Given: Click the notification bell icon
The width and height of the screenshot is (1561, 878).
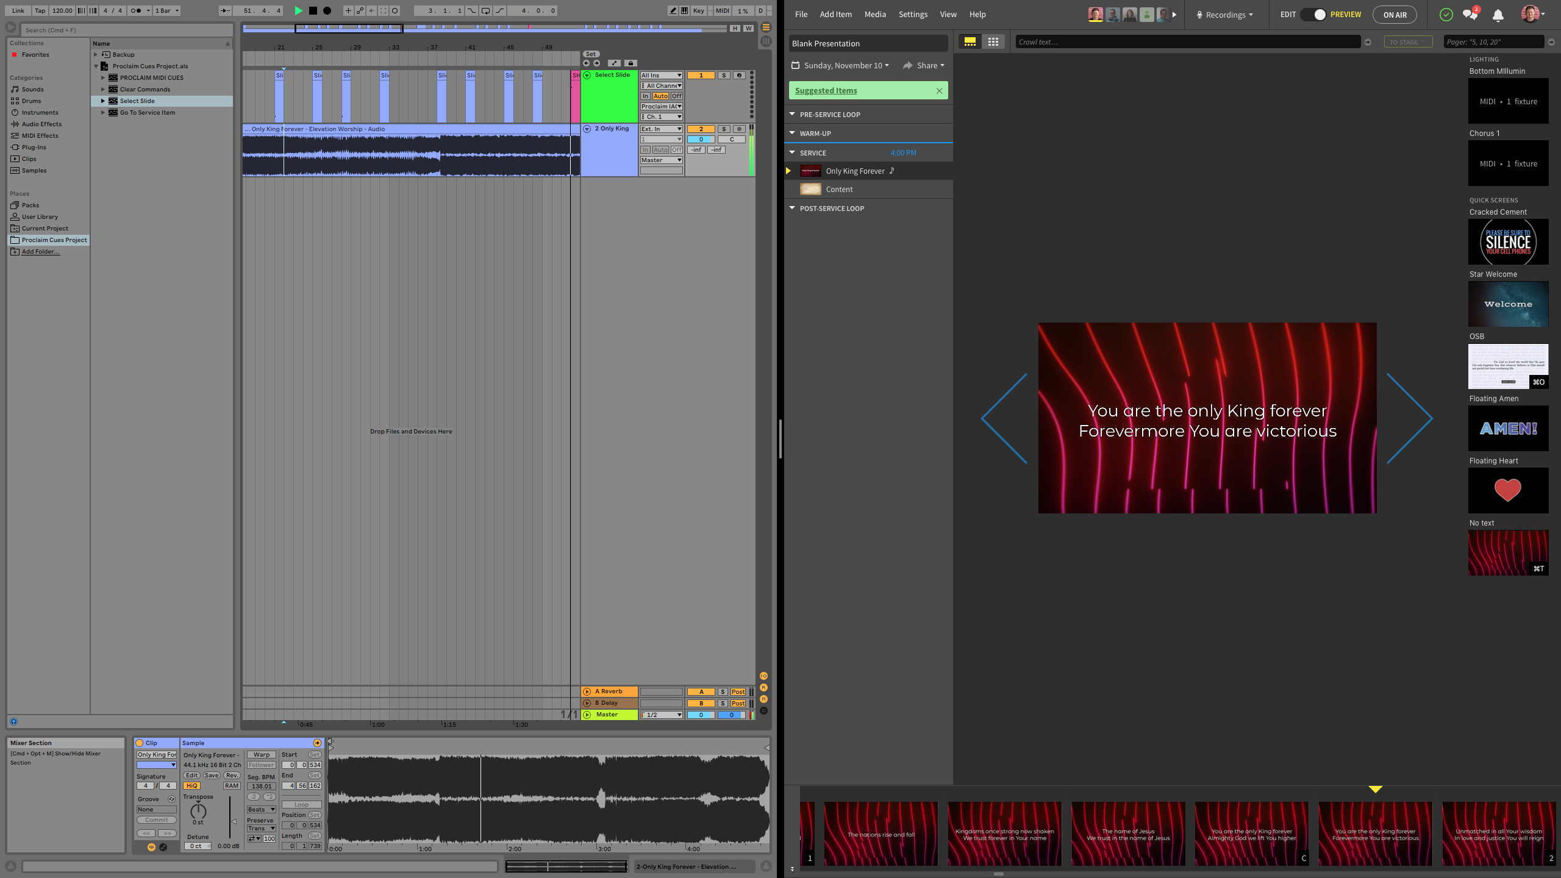Looking at the screenshot, I should pyautogui.click(x=1498, y=15).
